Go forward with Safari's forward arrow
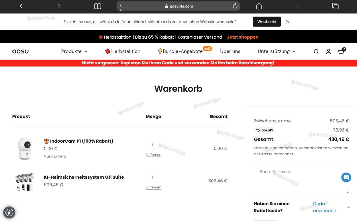This screenshot has width=357, height=221. 59,6
